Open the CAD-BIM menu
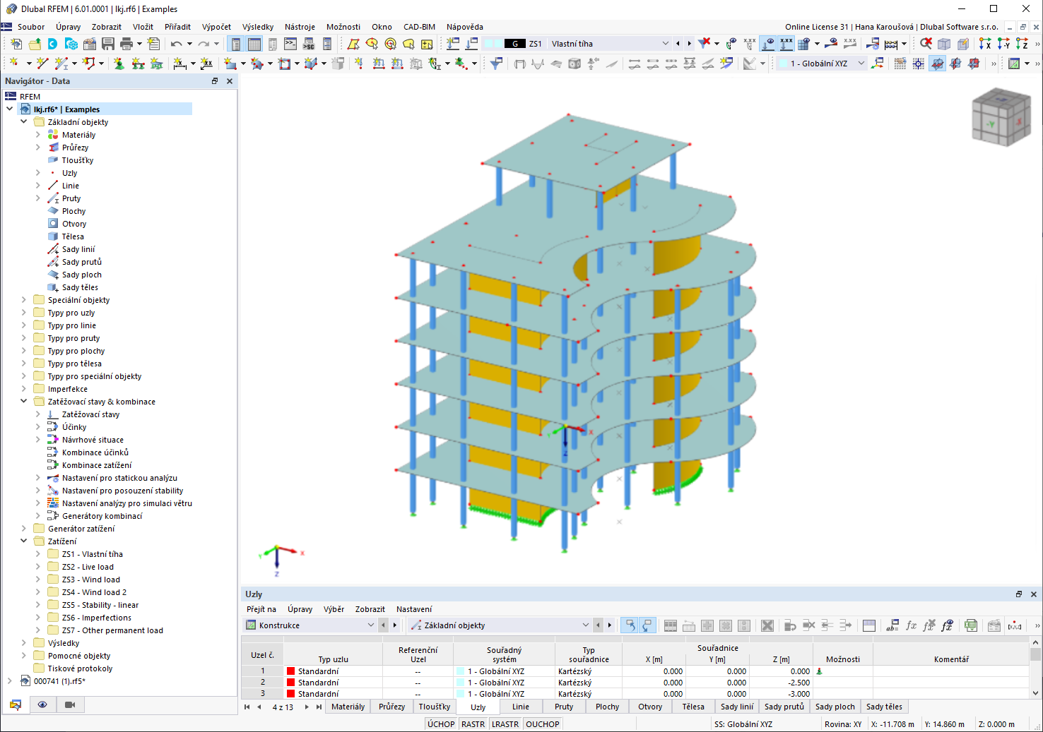 (419, 27)
